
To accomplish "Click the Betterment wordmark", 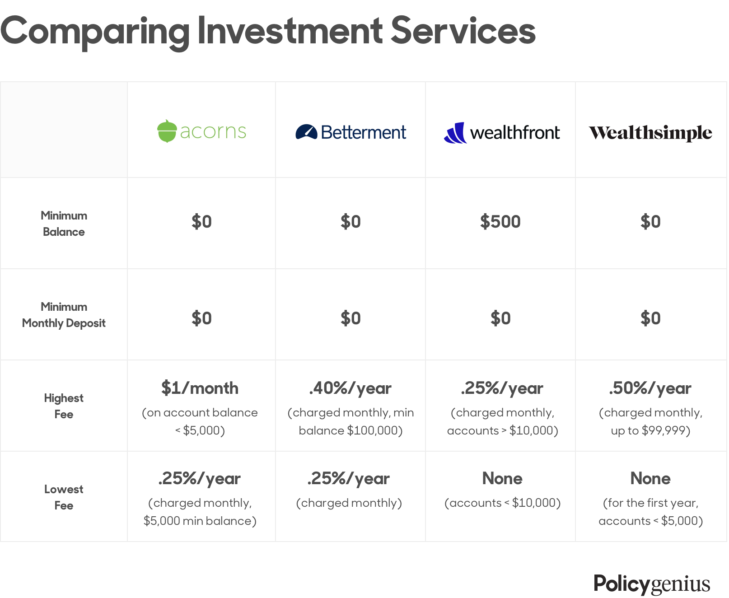I will pyautogui.click(x=363, y=132).
